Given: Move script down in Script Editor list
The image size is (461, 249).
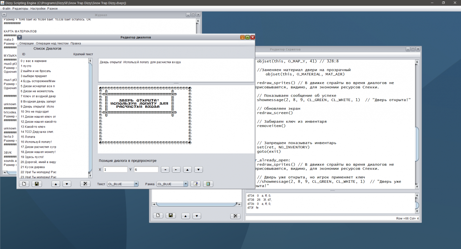Looking at the screenshot, I should [x=197, y=216].
